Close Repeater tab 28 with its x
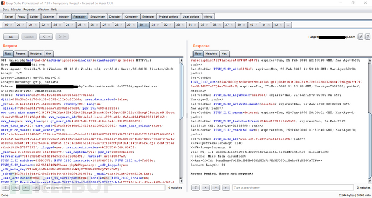Image resolution: width=372 pixels, height=198 pixels. tap(121, 25)
